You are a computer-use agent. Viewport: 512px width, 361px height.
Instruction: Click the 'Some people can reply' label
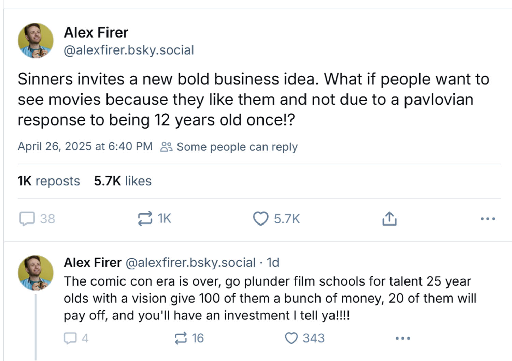click(237, 147)
